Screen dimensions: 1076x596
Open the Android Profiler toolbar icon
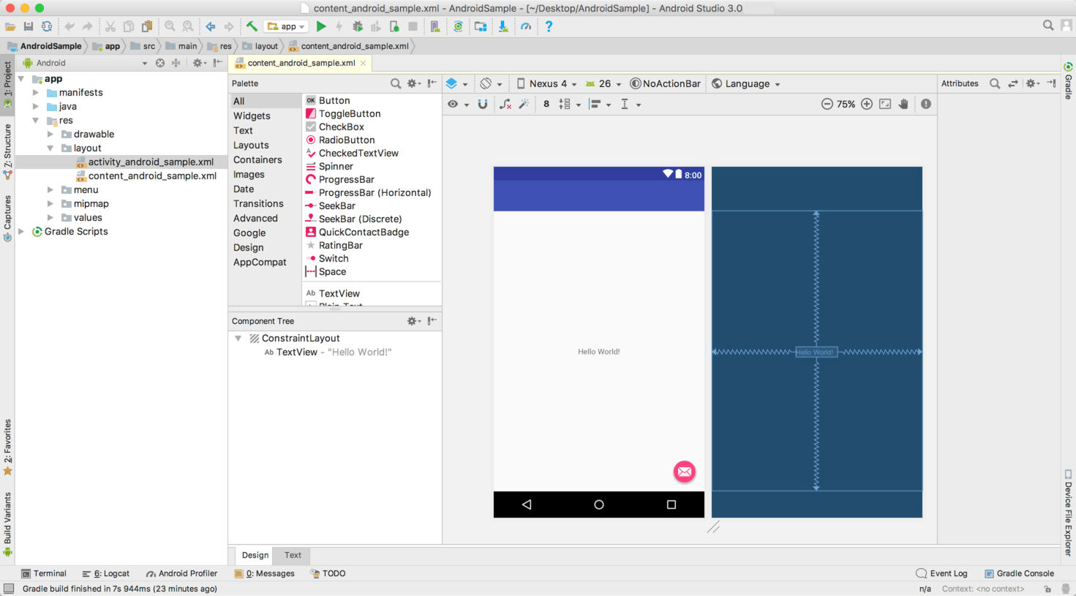pyautogui.click(x=527, y=26)
